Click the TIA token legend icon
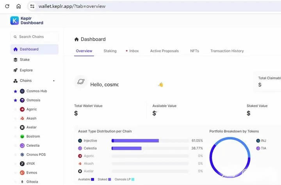The height and width of the screenshot is (185, 281). [258, 148]
